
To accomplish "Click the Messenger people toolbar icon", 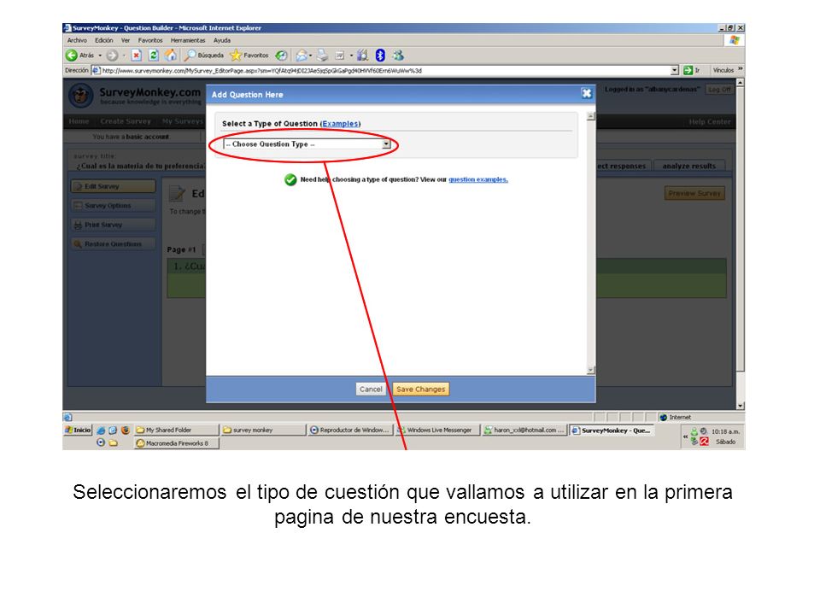I will [398, 55].
